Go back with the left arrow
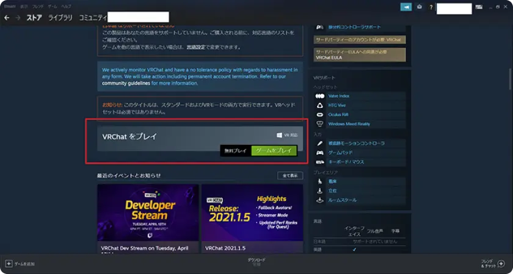The width and height of the screenshot is (513, 274). tap(7, 18)
